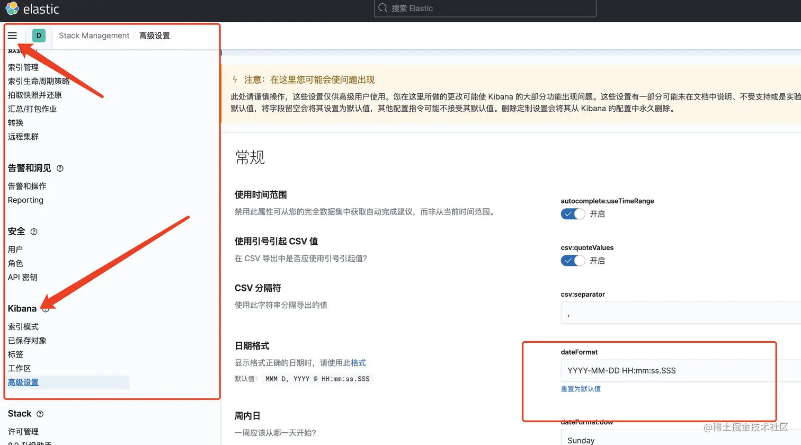The width and height of the screenshot is (801, 445).
Task: Click the search magnifier icon
Action: coord(383,8)
